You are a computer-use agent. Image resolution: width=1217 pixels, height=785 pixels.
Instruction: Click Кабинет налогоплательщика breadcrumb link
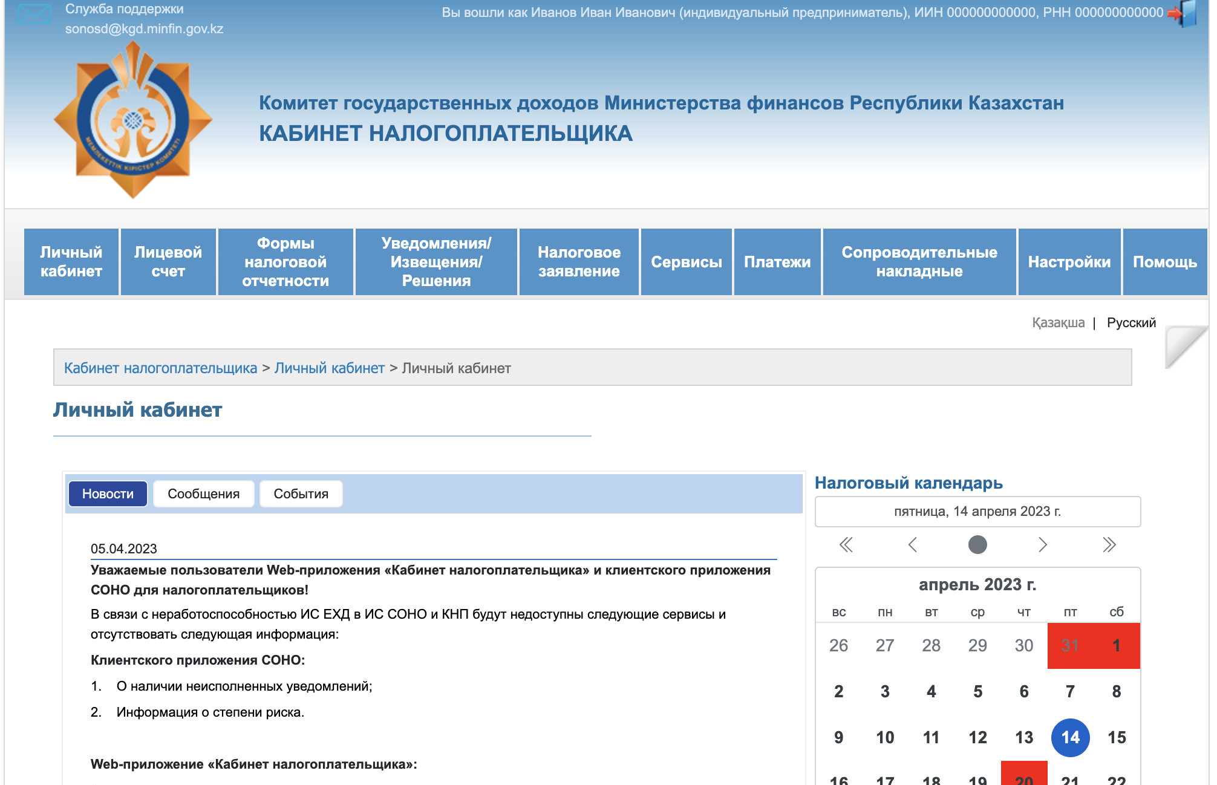(160, 368)
